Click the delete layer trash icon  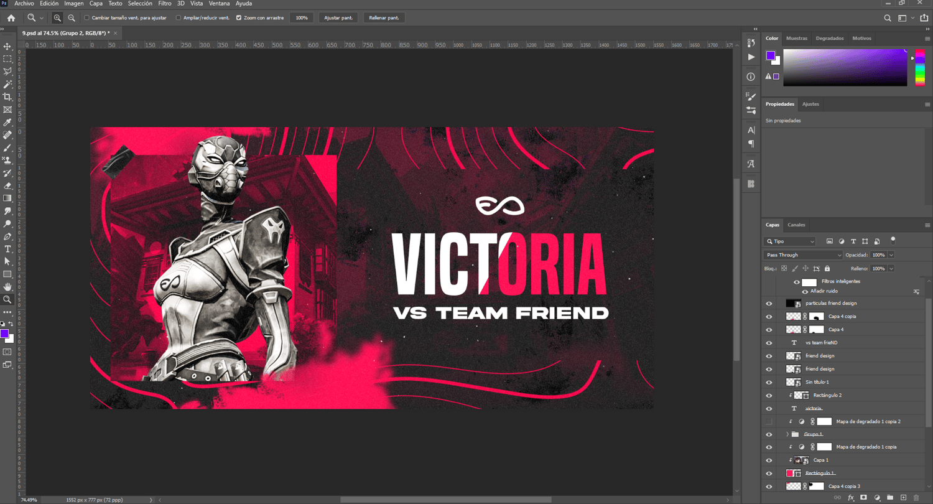tap(916, 498)
